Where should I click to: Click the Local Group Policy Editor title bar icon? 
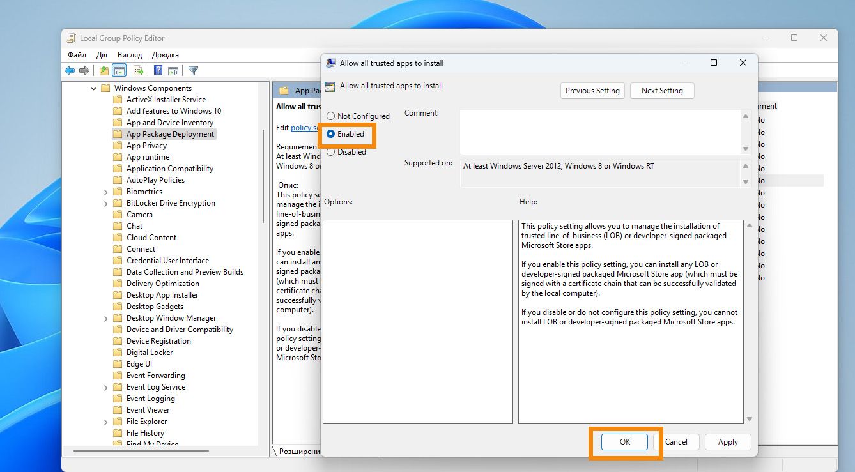(72, 38)
